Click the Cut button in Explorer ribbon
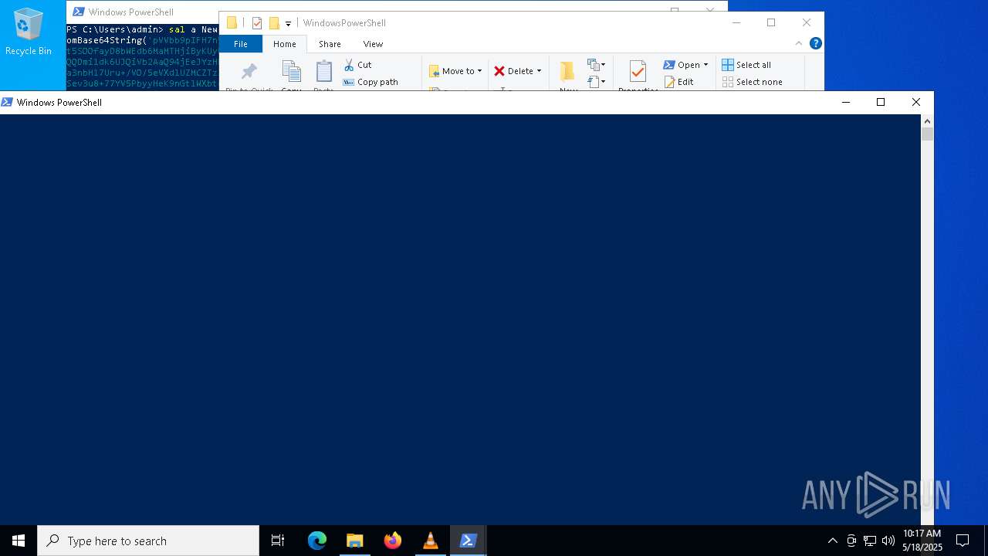The image size is (988, 556). 357,65
